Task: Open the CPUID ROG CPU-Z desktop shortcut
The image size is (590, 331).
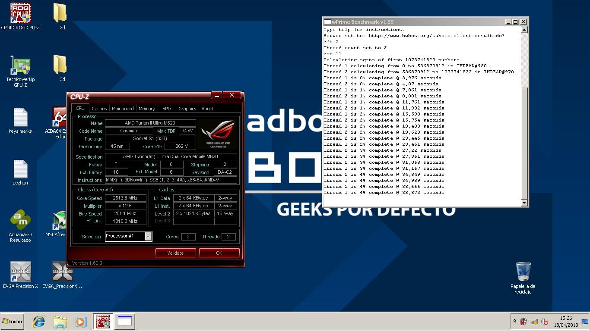Action: point(20,16)
